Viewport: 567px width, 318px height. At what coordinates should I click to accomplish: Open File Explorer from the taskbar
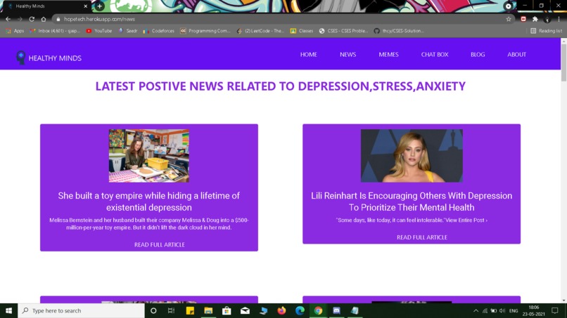[x=208, y=310]
